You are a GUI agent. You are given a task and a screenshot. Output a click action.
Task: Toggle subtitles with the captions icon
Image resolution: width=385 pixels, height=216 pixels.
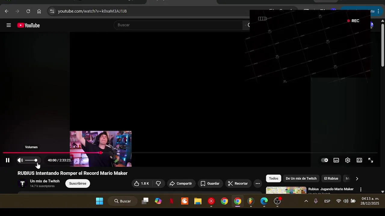[x=336, y=160]
